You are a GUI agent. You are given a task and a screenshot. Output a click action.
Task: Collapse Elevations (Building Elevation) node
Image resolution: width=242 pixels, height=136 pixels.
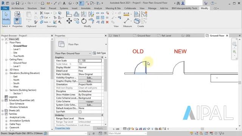[x=6, y=73]
